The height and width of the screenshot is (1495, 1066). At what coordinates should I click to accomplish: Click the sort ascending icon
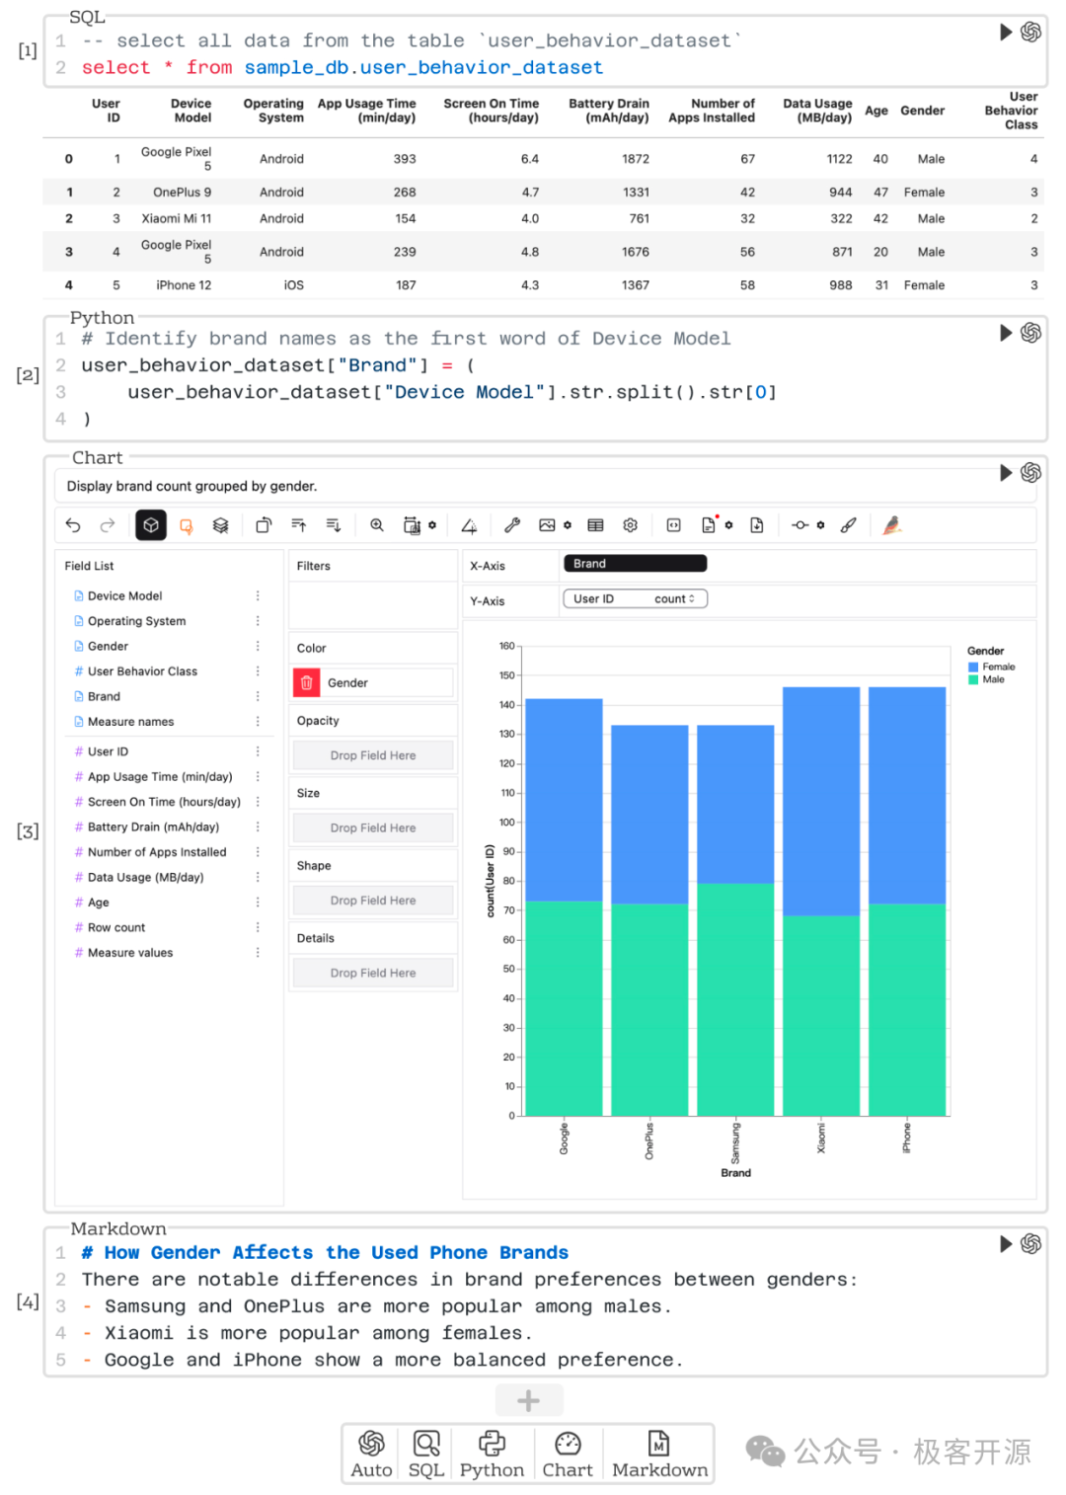coord(299,525)
